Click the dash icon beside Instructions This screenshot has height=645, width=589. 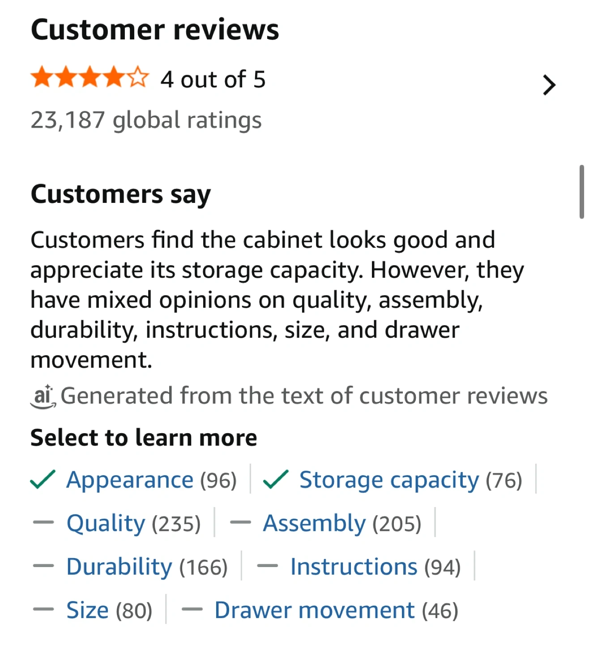point(267,566)
